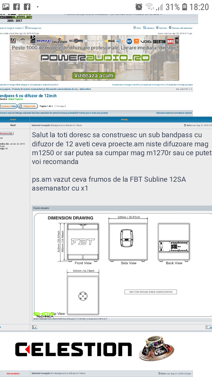
Task: Click 'Trimite prin e-mail unui prieten'
Action: coord(93,113)
